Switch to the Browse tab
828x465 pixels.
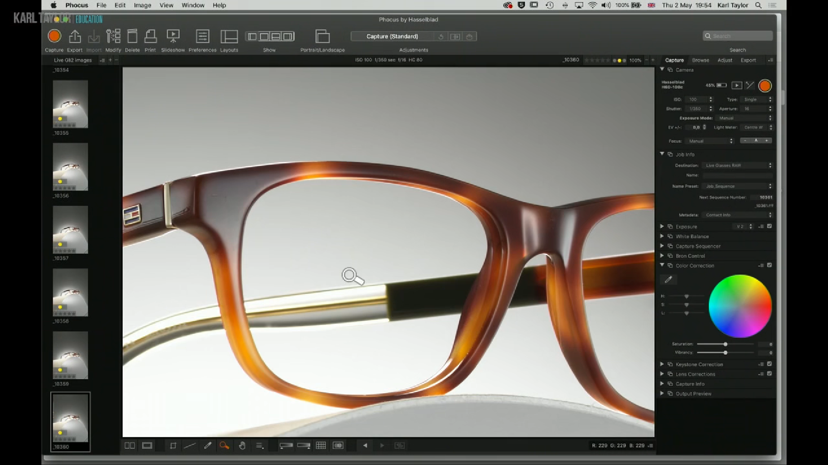tap(700, 60)
